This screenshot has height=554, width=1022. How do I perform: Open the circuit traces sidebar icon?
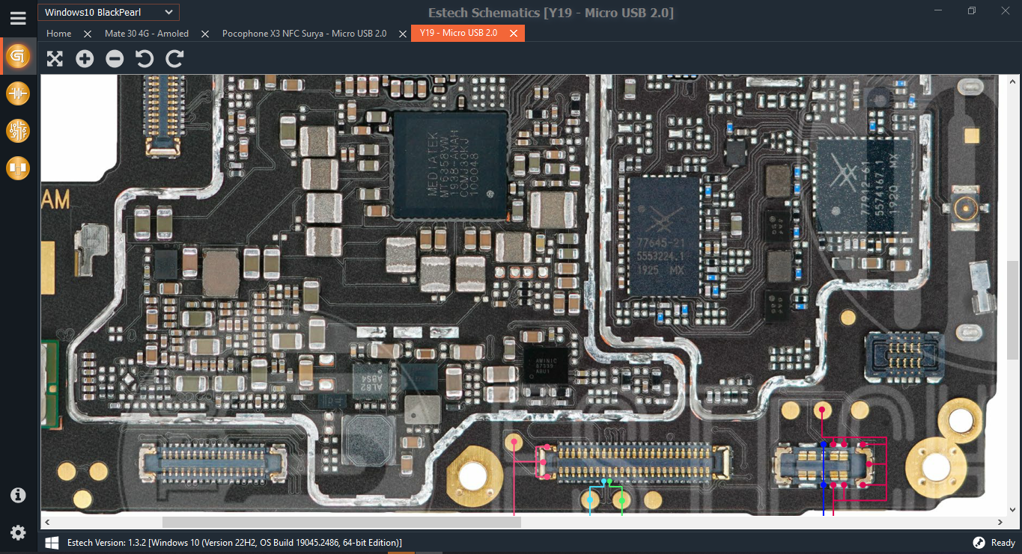pyautogui.click(x=18, y=131)
